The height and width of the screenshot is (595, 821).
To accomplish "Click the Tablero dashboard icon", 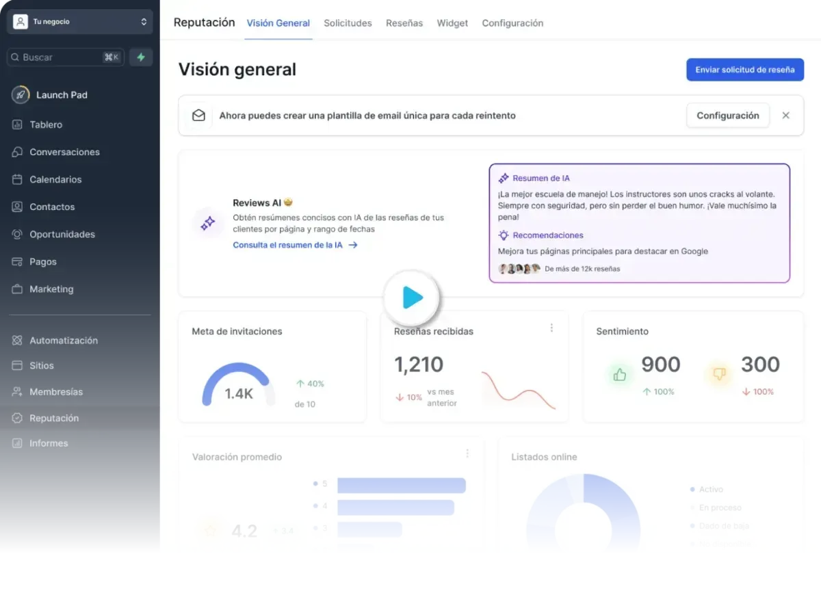I will coord(17,124).
